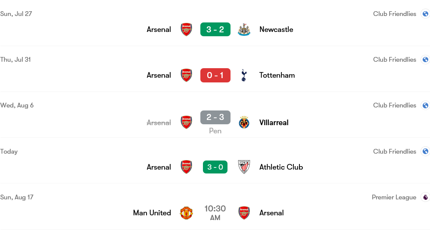This screenshot has height=230, width=430.
Task: Click globe icon beside Jul 27 Club Friendlies
Action: (425, 14)
